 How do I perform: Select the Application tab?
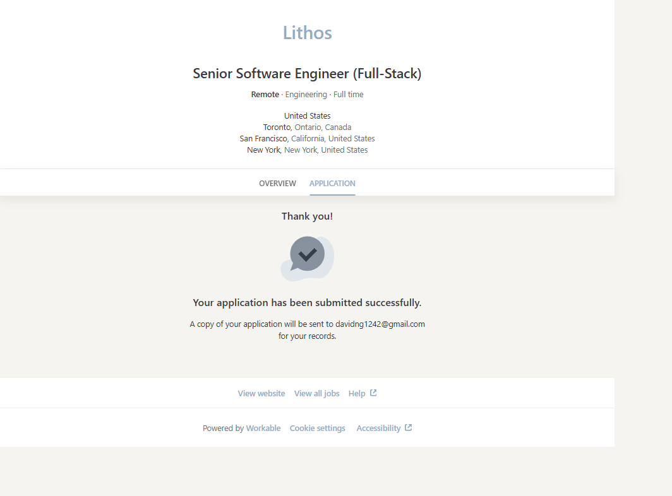332,184
